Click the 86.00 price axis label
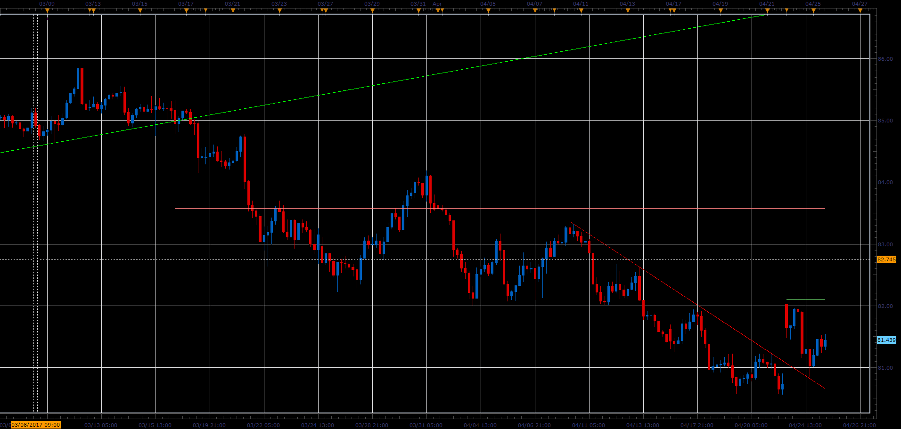The width and height of the screenshot is (901, 429). coord(885,59)
